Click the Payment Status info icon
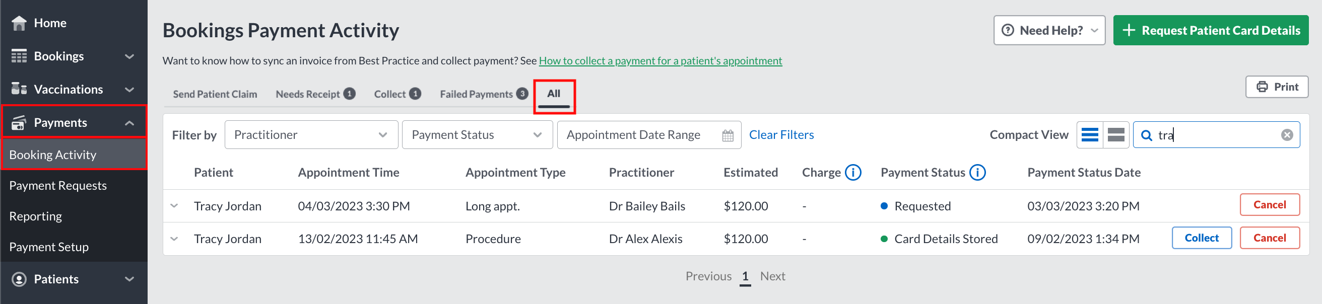The image size is (1322, 304). 977,173
